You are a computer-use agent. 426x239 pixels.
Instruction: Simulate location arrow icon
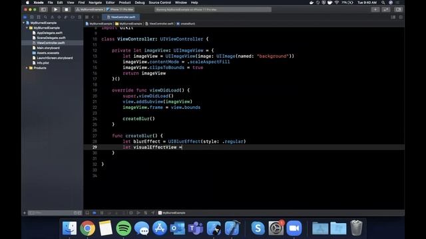152,213
